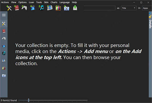
Task: Select the Books category in left sidebar
Action: pos(4,31)
